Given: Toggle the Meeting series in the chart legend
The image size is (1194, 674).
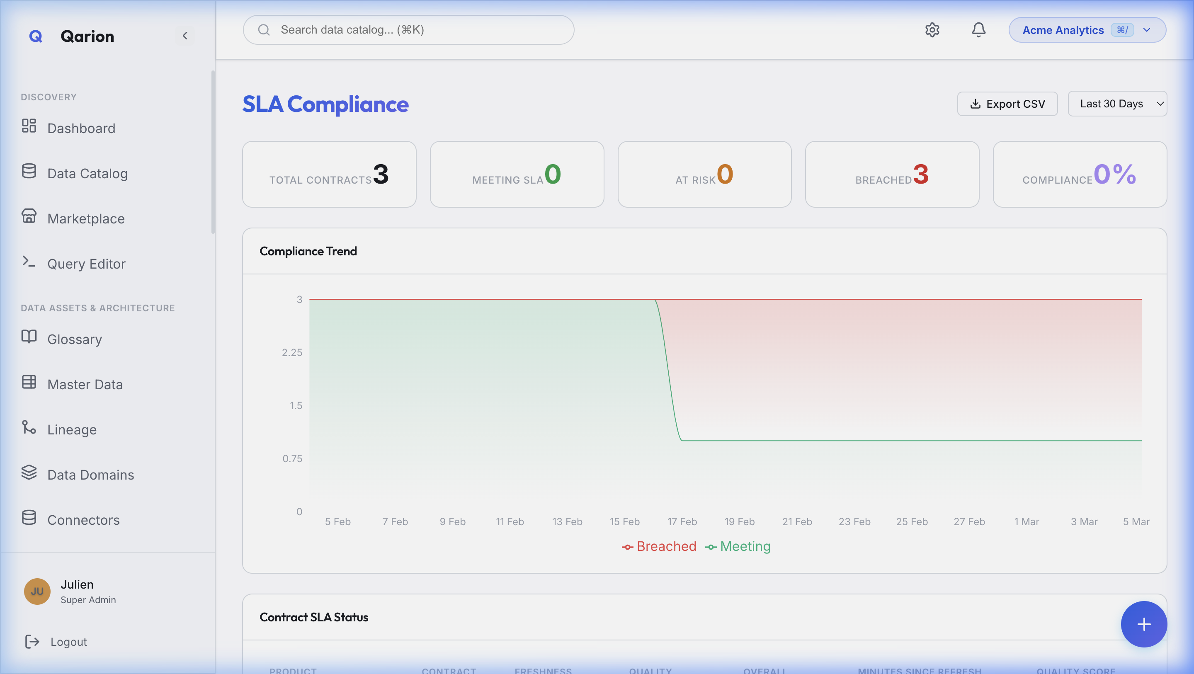Looking at the screenshot, I should click(x=738, y=546).
